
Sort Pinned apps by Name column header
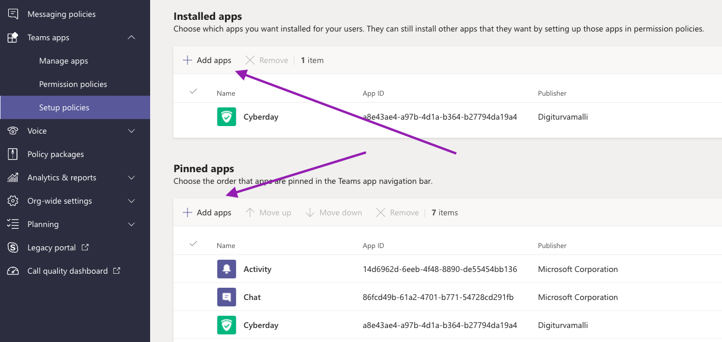tap(226, 246)
